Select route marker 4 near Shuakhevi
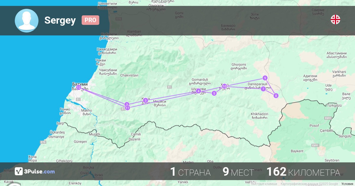 [x=198, y=91]
